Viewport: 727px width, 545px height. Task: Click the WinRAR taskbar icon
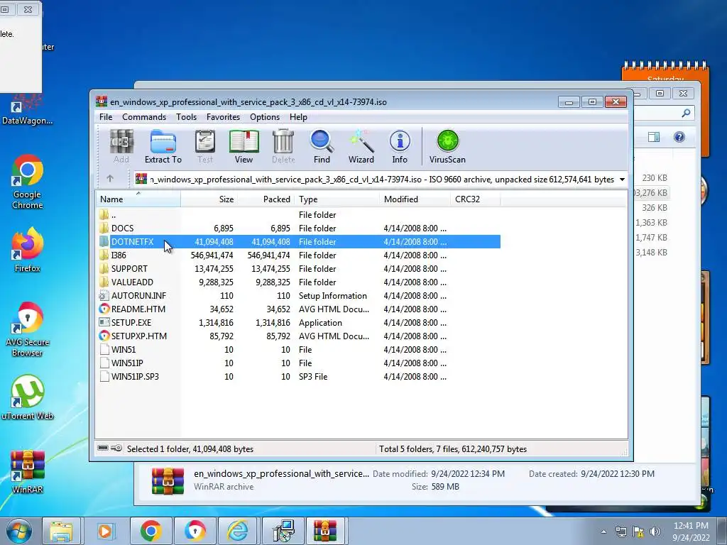coord(325,531)
